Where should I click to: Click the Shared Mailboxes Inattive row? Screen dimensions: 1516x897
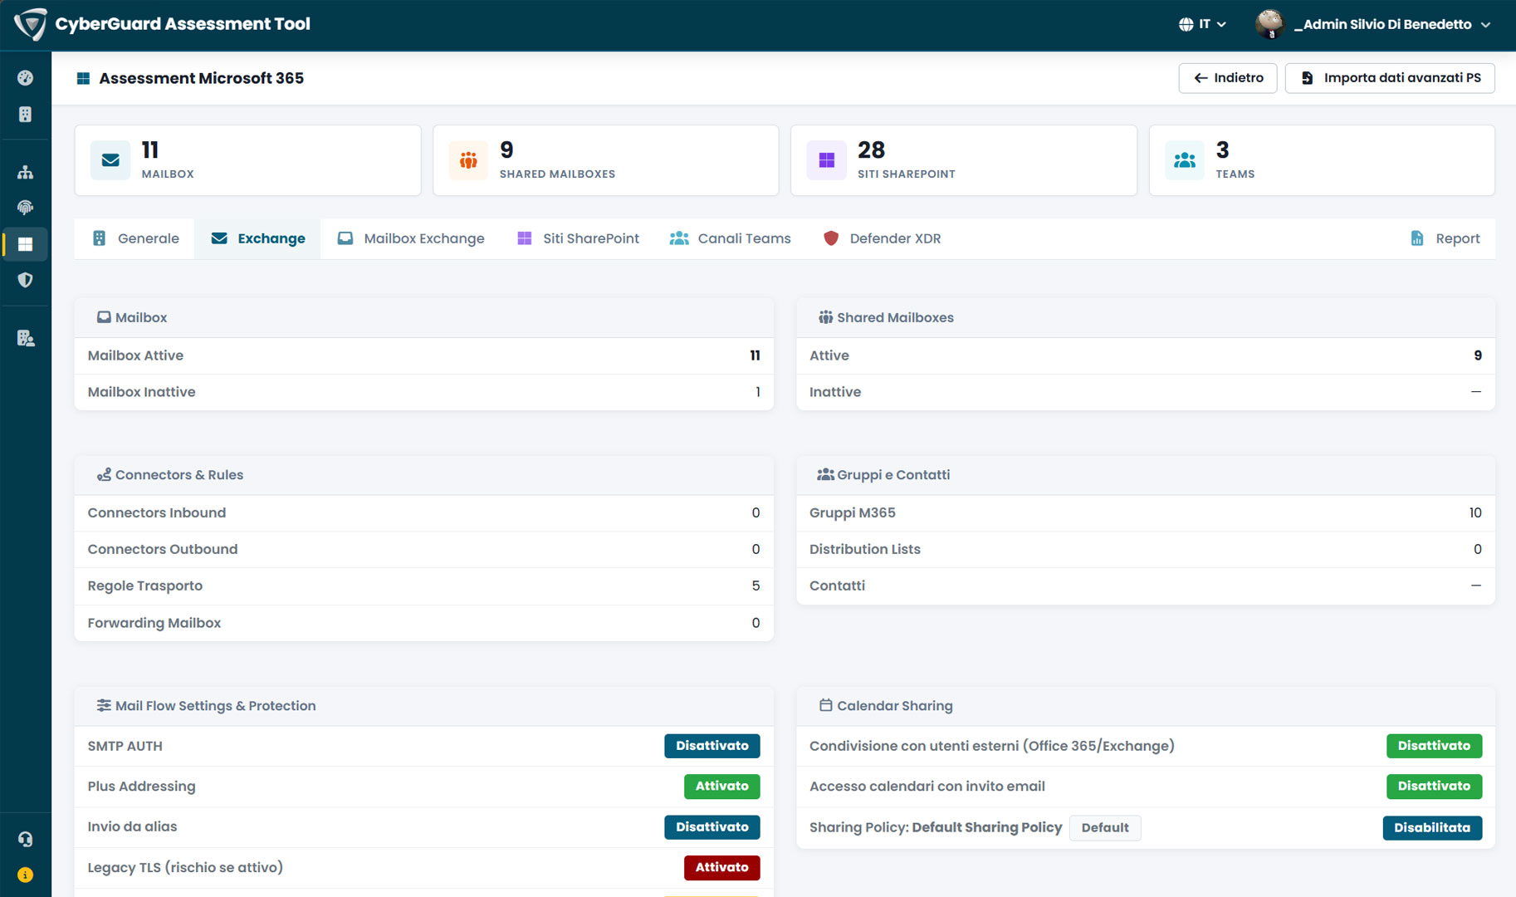1146,392
